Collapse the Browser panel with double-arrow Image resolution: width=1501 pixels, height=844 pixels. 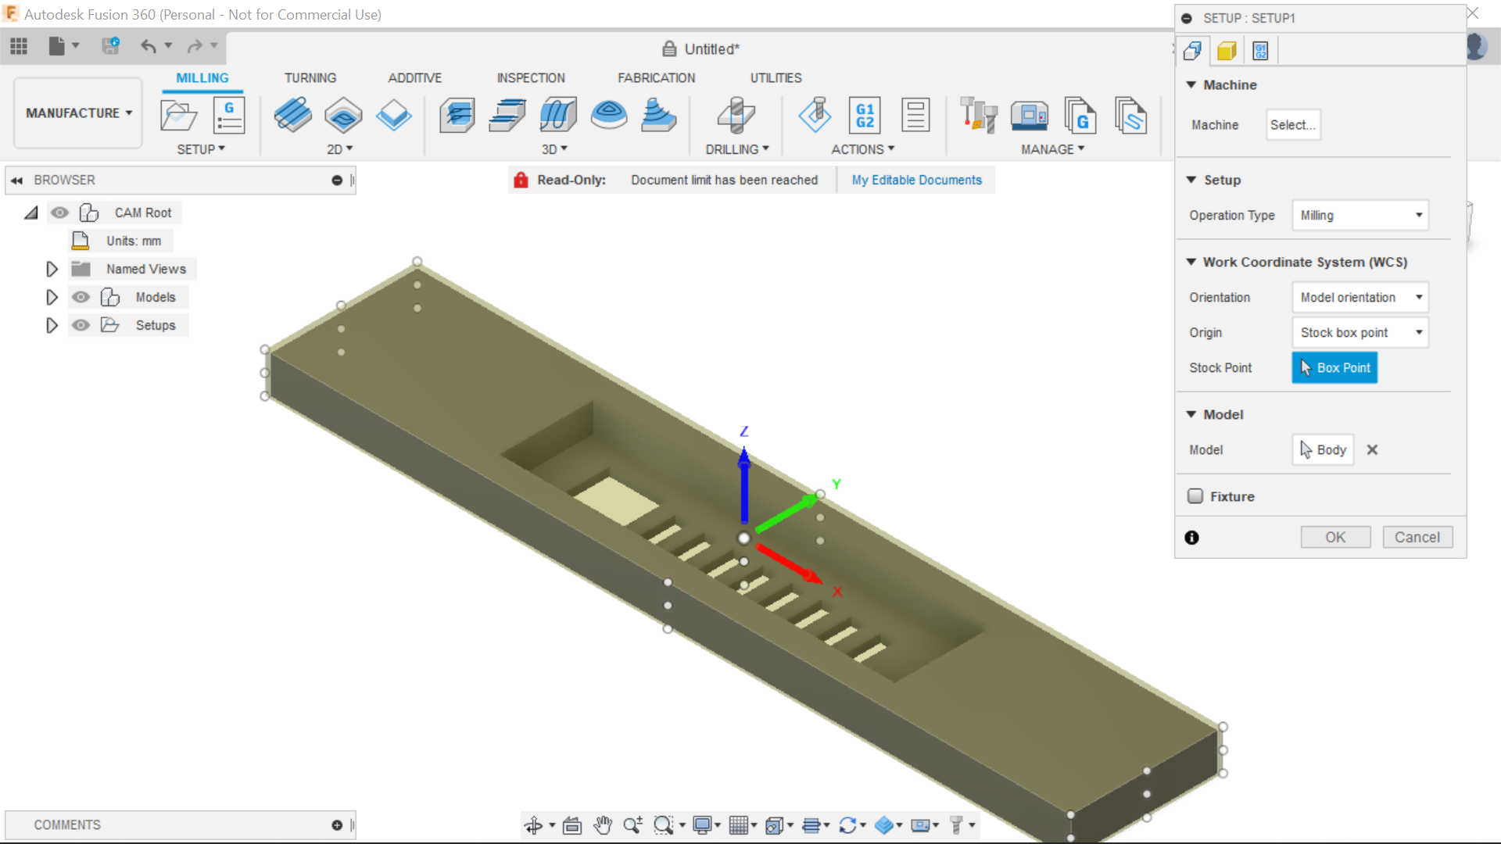coord(16,180)
